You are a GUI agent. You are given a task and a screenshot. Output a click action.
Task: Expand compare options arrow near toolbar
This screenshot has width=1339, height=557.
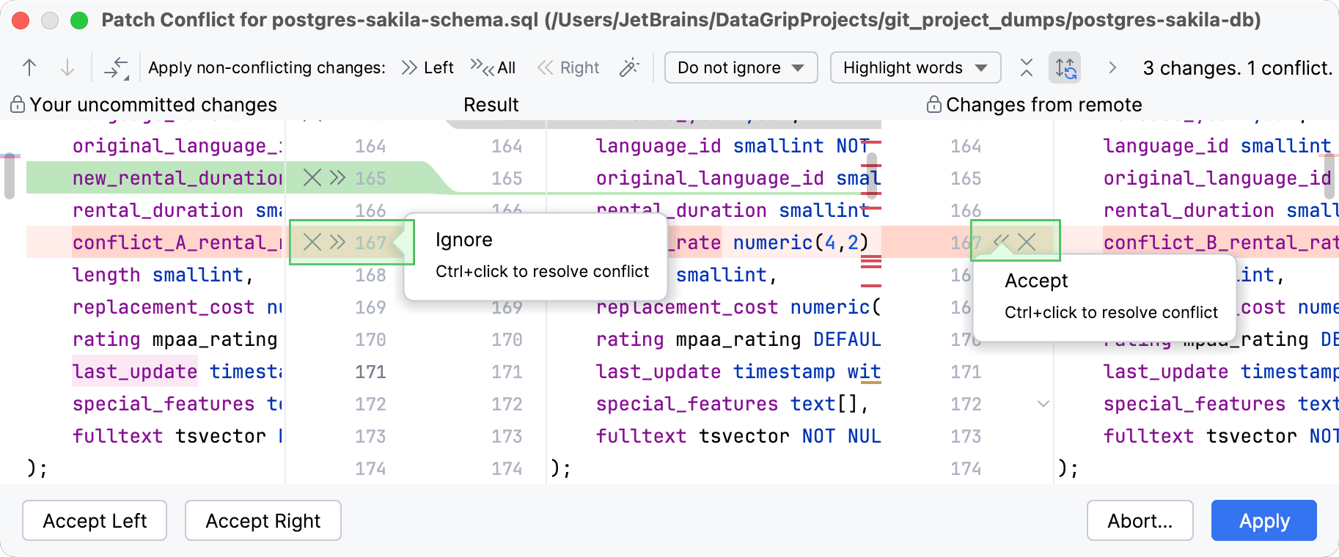coord(117,68)
